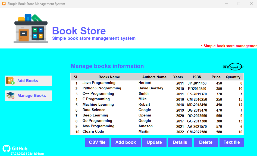Click ISBN CM-2022580 cell
Image resolution: width=257 pixels, height=156 pixels.
(x=197, y=132)
